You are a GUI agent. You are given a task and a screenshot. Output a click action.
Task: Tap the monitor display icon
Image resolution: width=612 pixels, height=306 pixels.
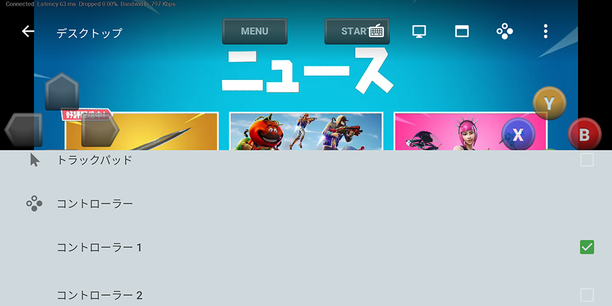tap(419, 31)
